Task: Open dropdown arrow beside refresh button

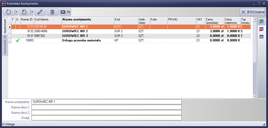Action: (x=17, y=12)
